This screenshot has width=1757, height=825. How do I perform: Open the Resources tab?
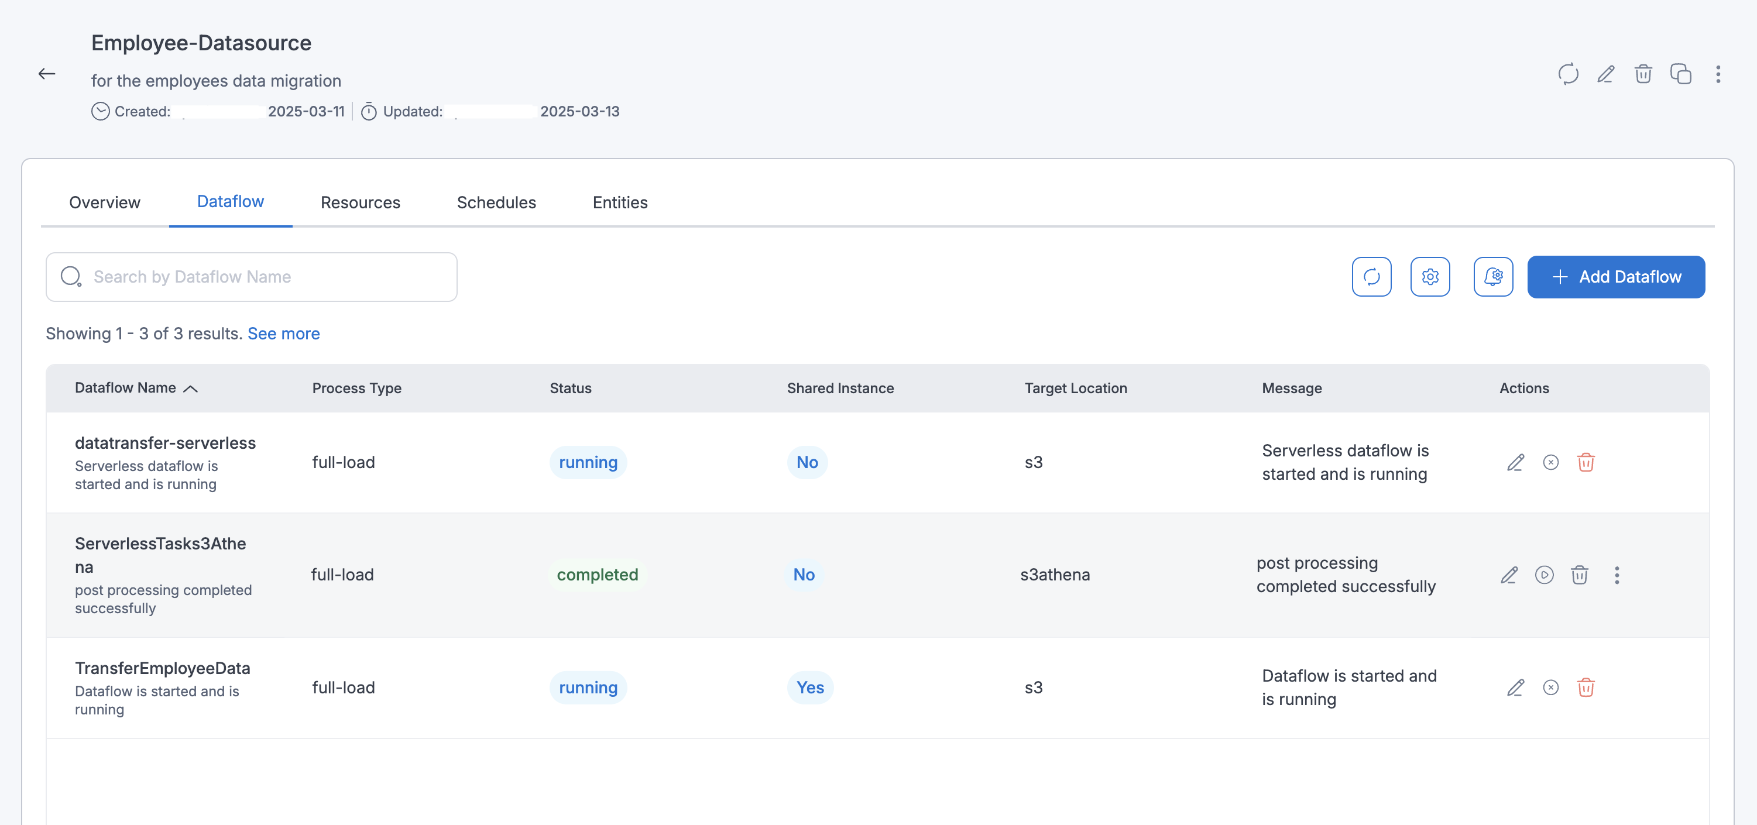[x=360, y=202]
